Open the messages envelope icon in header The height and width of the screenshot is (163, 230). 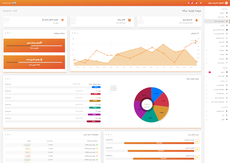point(196,3)
